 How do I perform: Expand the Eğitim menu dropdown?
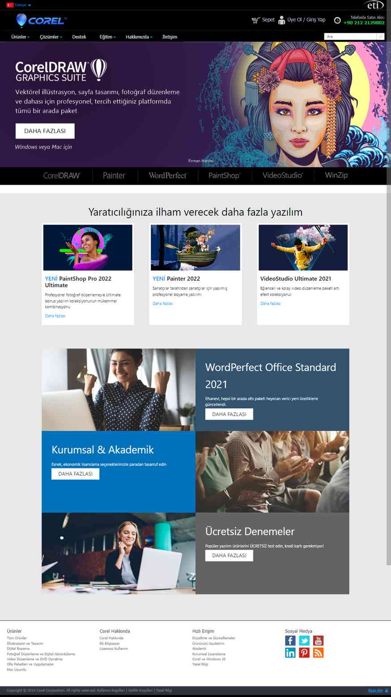point(107,37)
